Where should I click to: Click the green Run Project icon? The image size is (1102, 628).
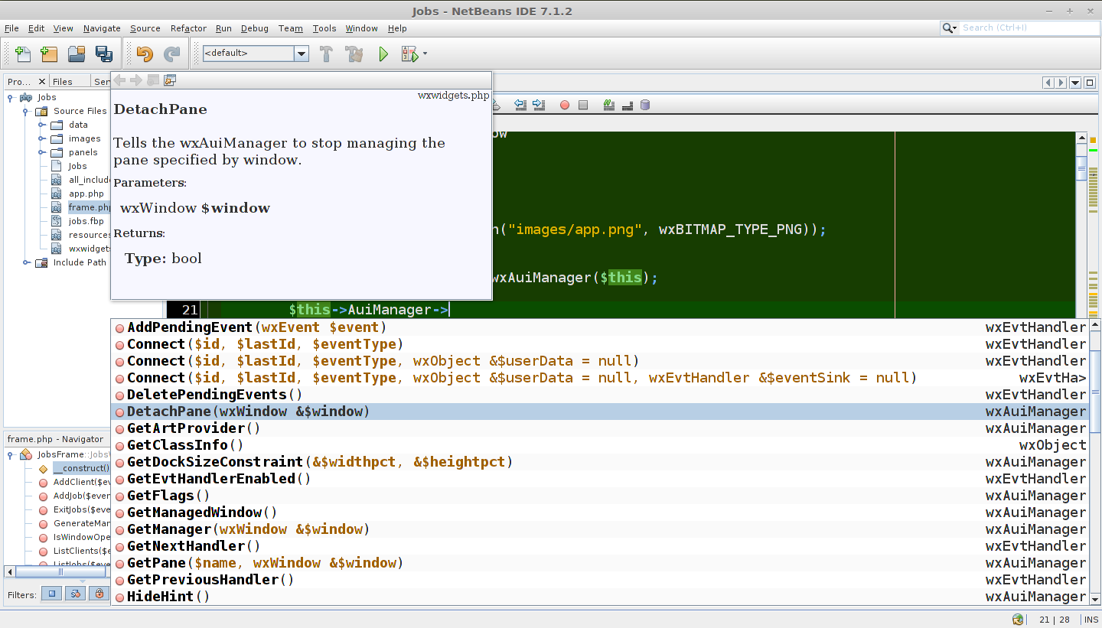tap(383, 54)
